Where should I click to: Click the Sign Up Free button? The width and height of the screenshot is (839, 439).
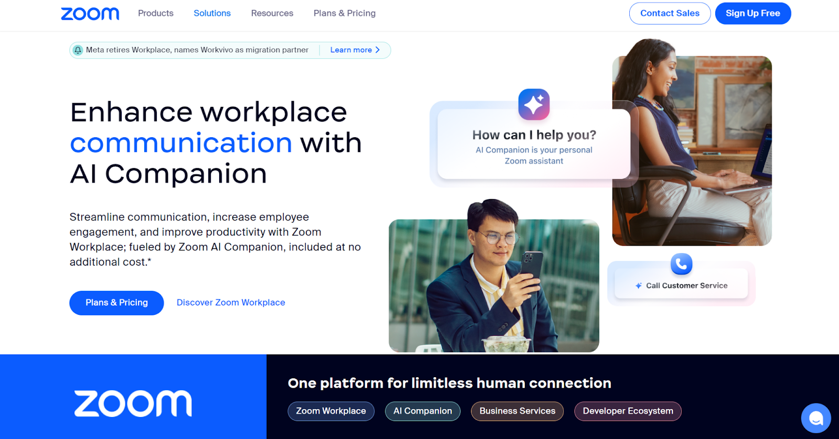pyautogui.click(x=753, y=14)
